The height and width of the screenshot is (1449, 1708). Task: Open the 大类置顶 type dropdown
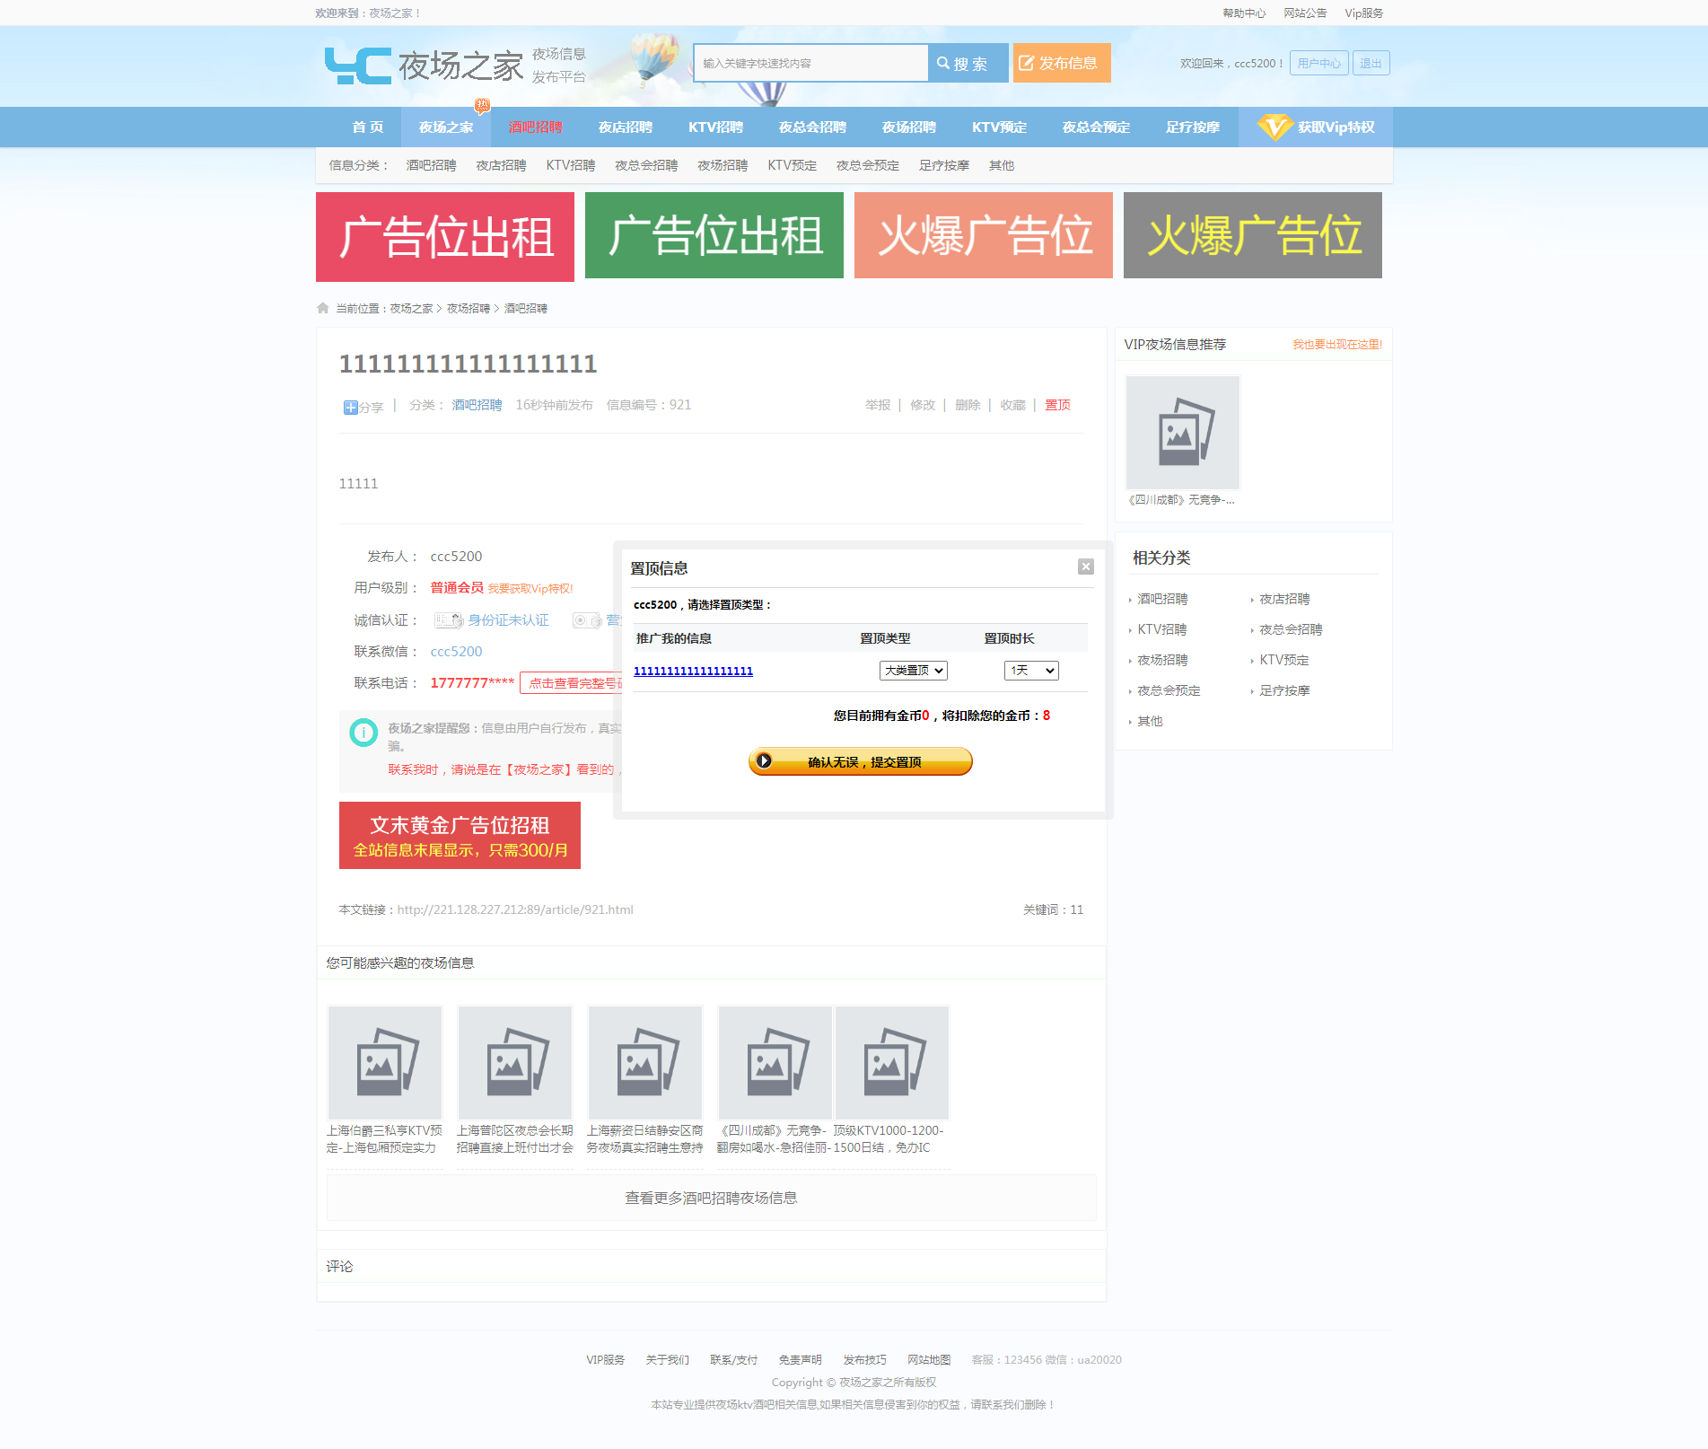[x=913, y=671]
